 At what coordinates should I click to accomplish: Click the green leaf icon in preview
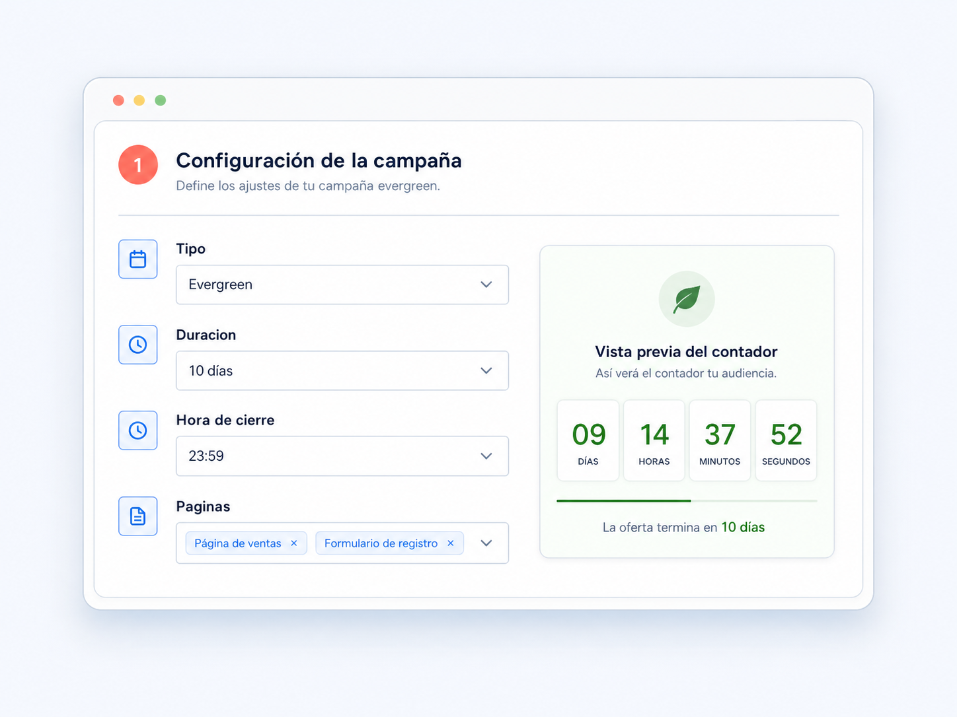pyautogui.click(x=687, y=299)
